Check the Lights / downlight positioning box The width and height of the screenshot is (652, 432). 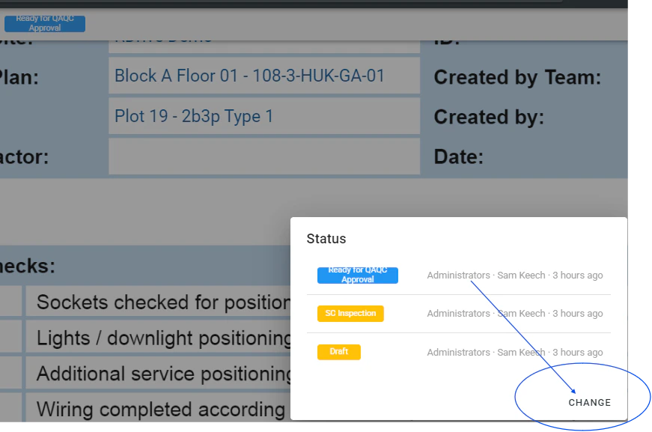pos(10,337)
